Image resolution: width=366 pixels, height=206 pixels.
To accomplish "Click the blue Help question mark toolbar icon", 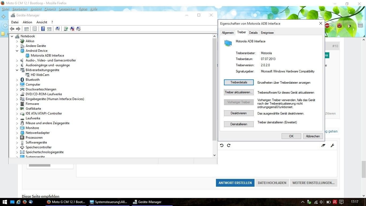I will coord(43,29).
